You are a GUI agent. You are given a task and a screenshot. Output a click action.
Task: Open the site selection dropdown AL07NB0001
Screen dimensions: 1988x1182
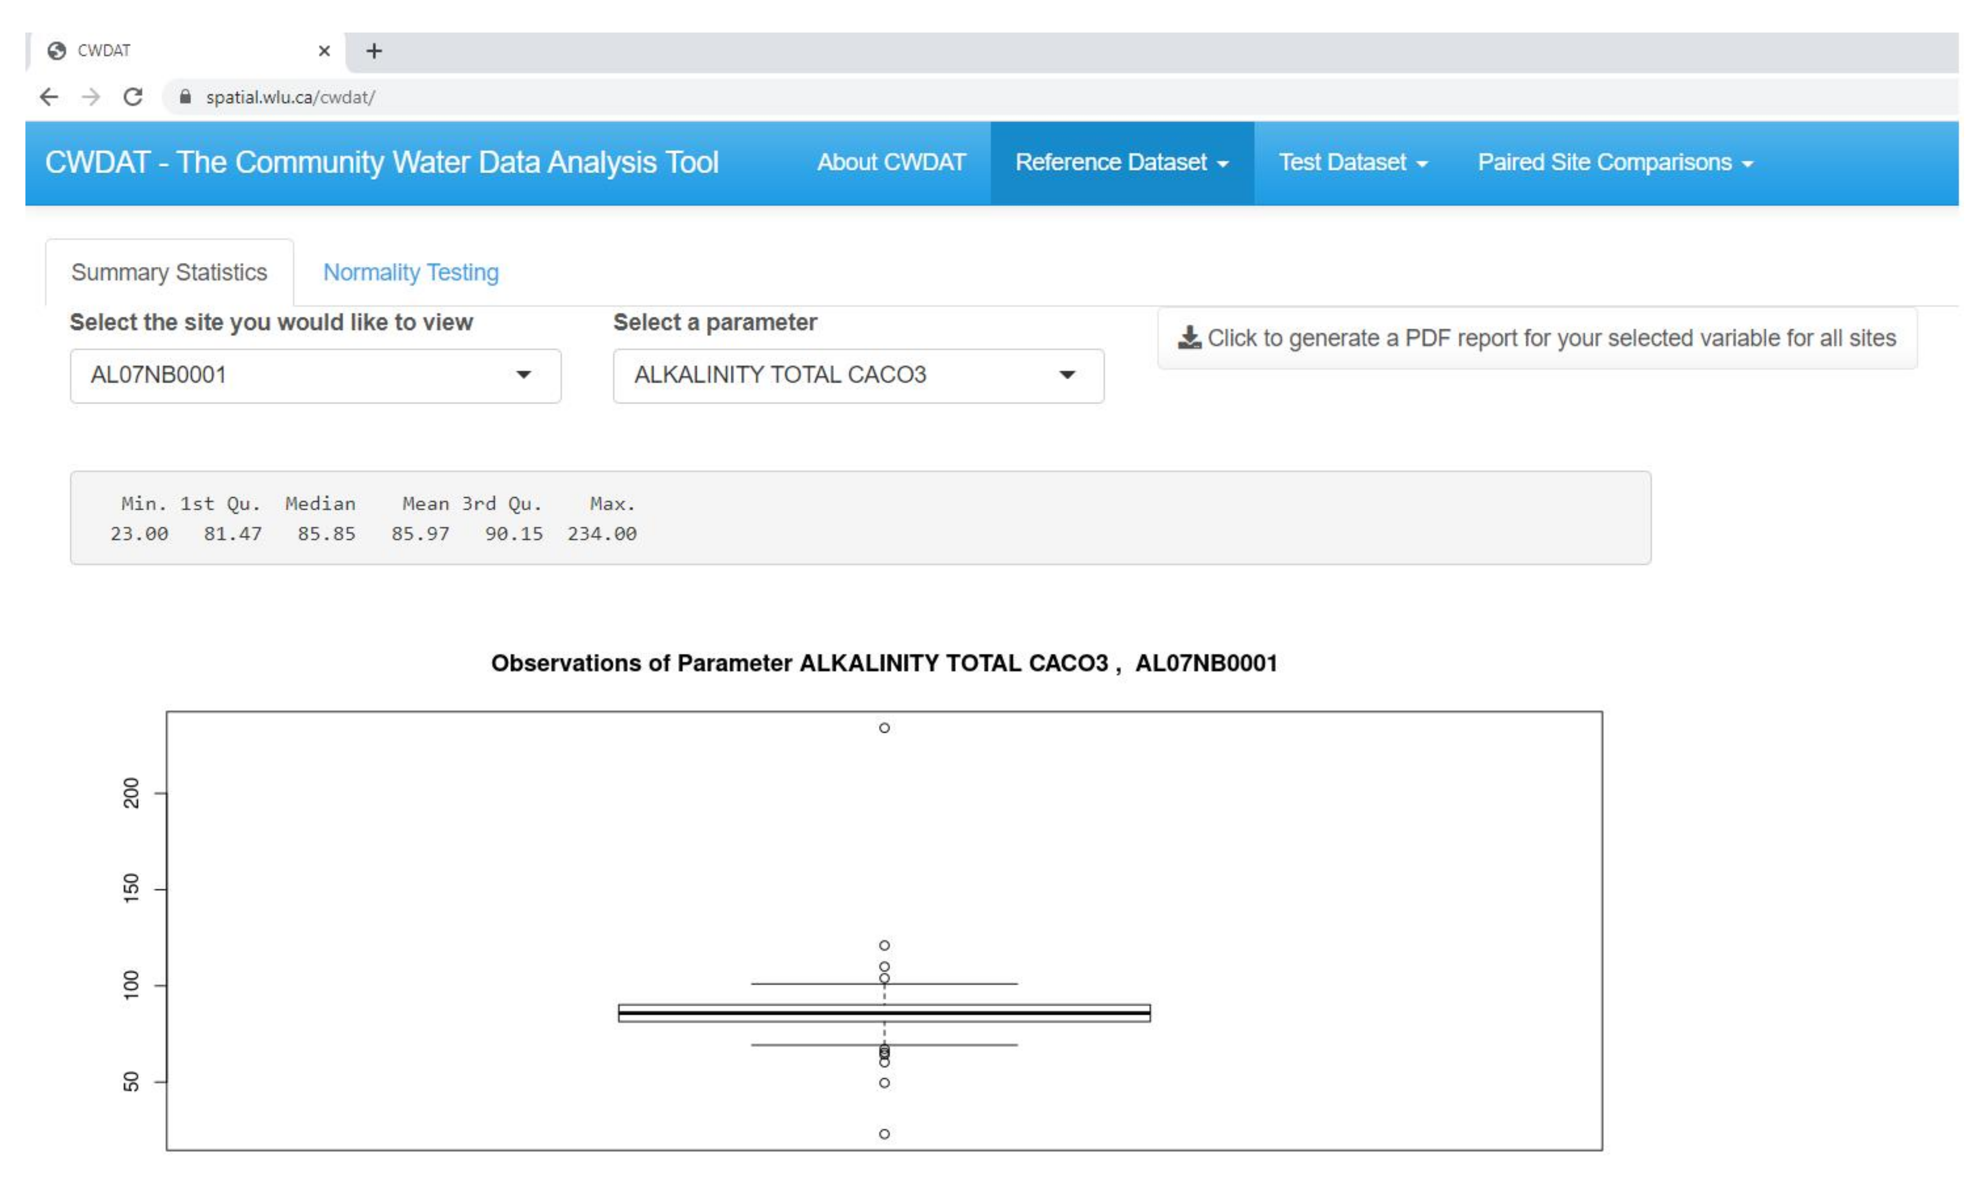(x=315, y=375)
